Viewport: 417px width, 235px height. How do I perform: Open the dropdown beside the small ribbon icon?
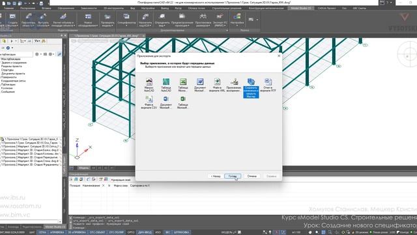coord(257,20)
